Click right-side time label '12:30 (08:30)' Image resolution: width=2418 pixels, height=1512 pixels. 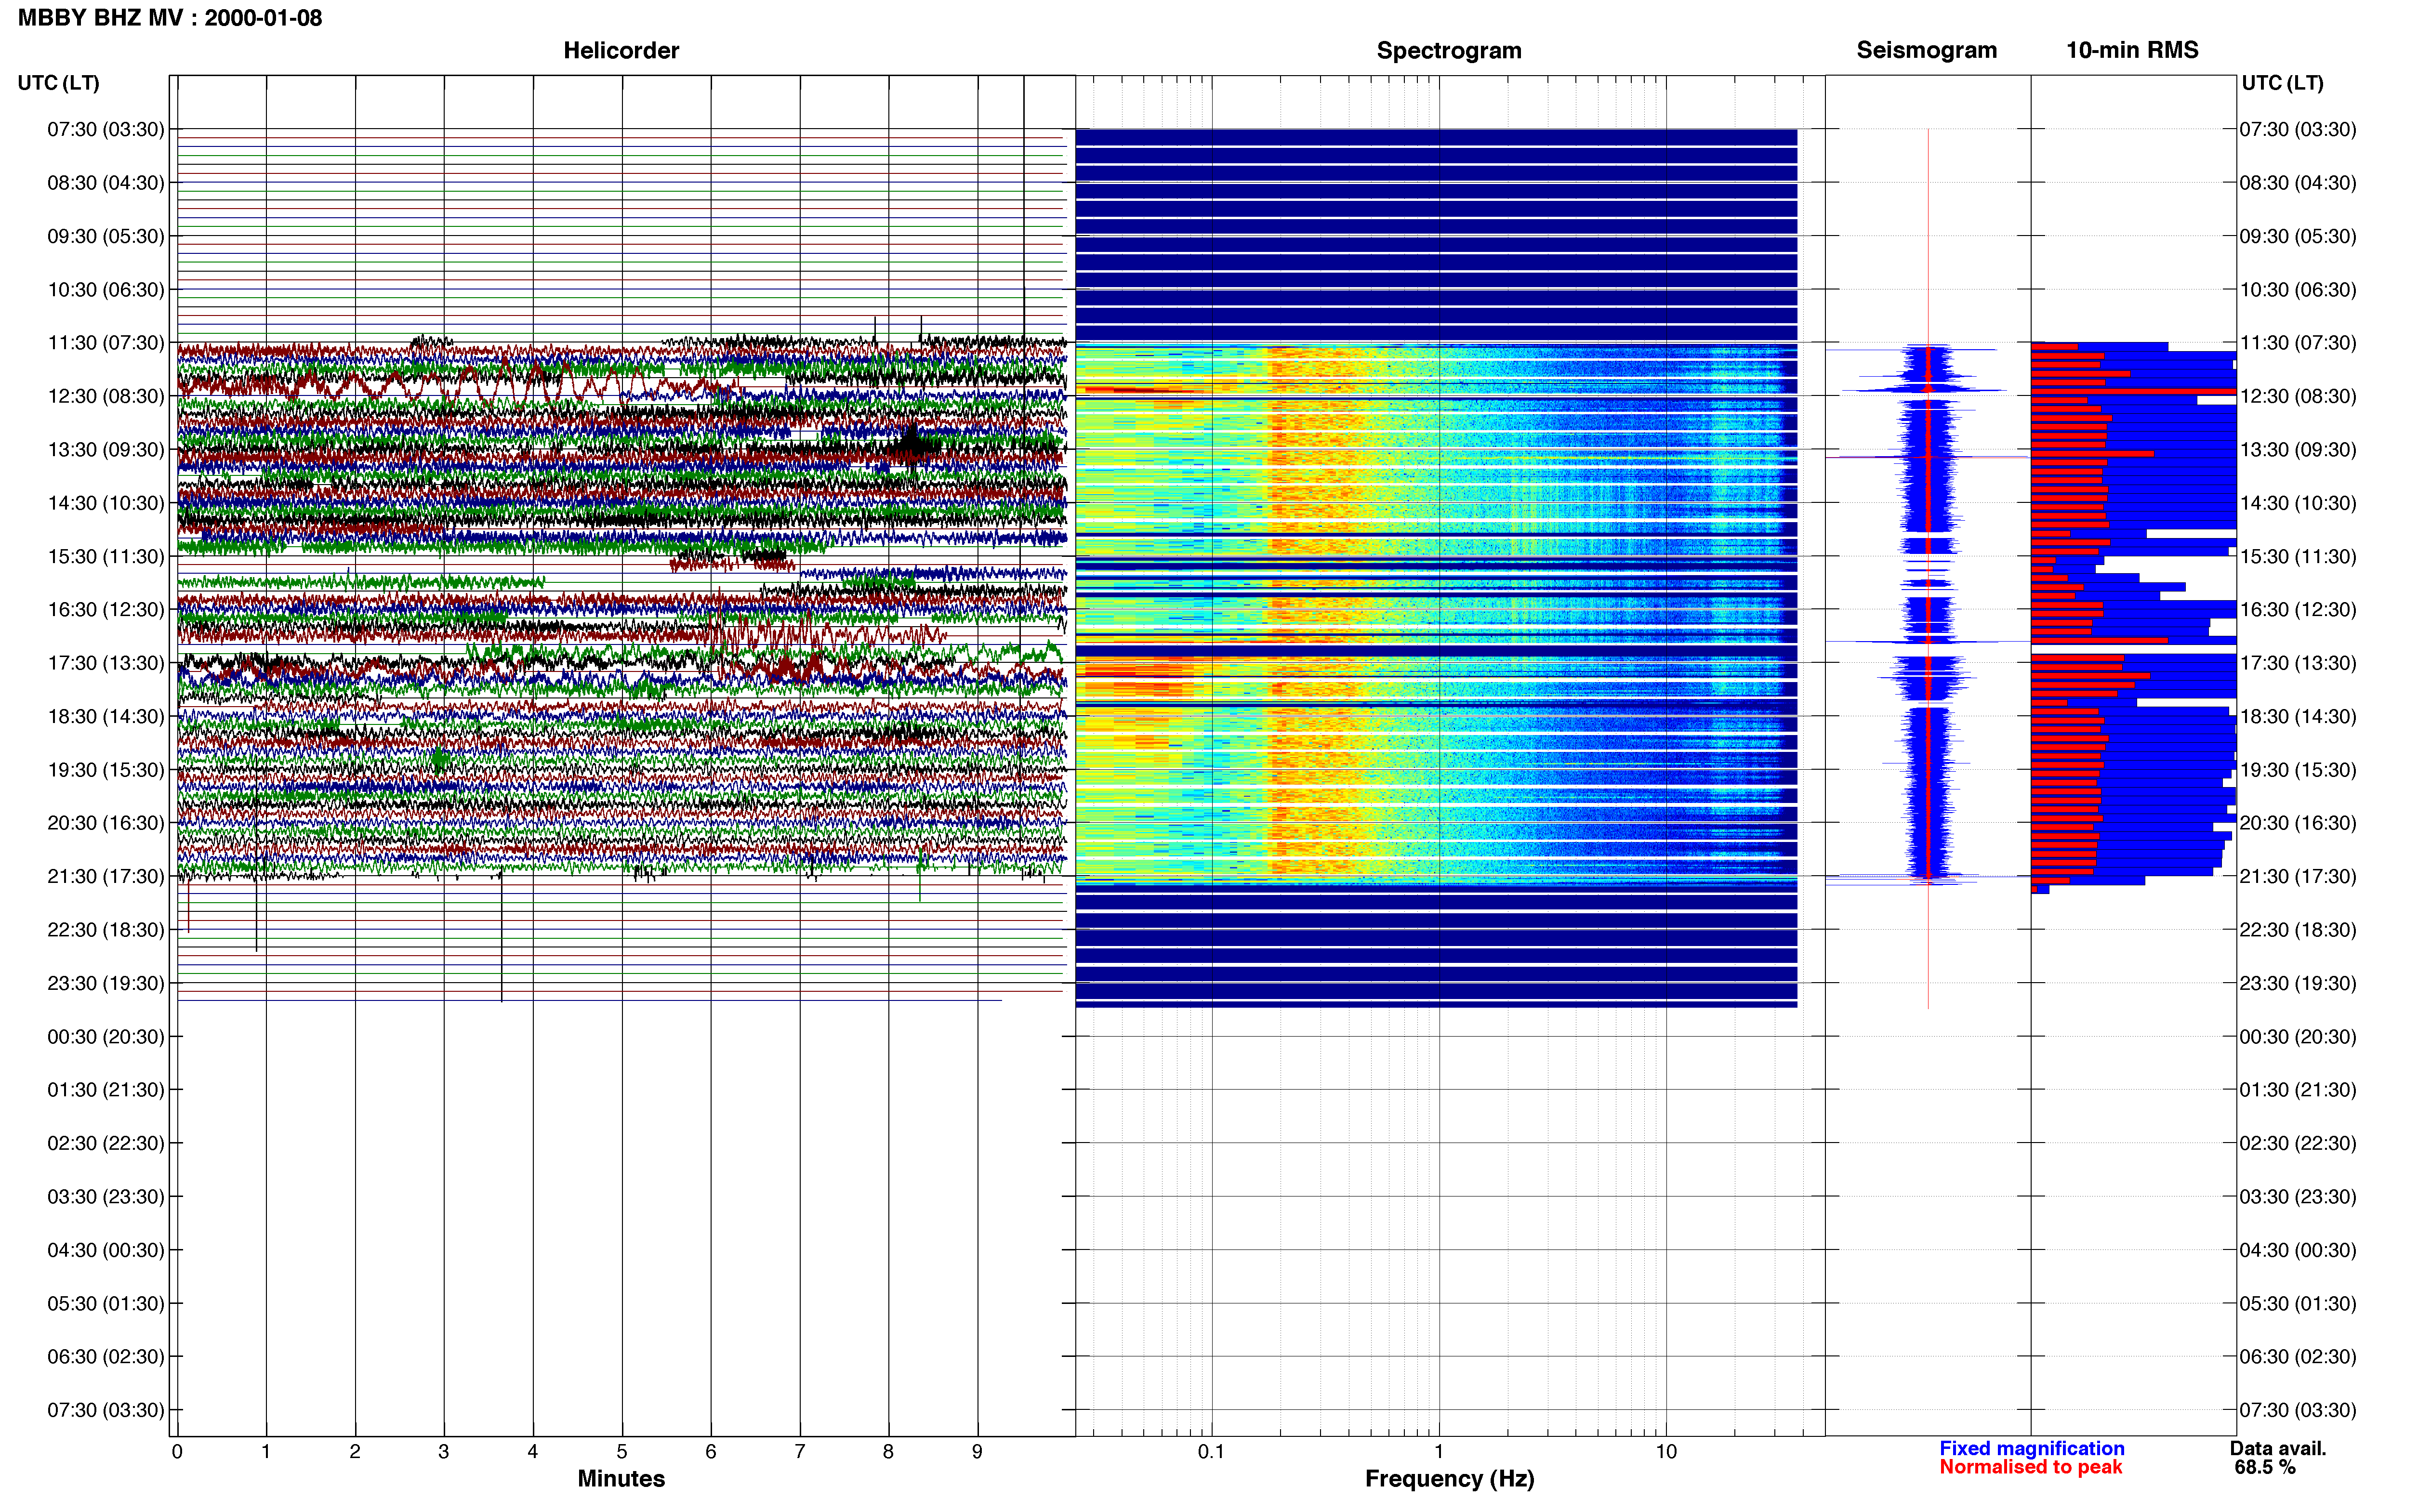click(2298, 396)
